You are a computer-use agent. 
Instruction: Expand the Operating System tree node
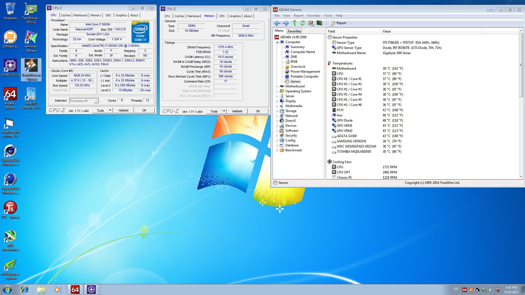(277, 92)
